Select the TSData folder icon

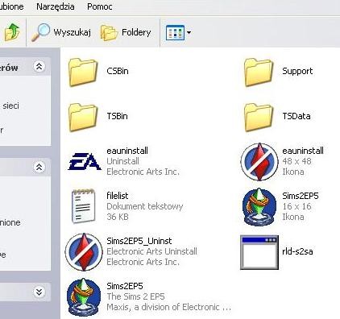click(x=259, y=117)
